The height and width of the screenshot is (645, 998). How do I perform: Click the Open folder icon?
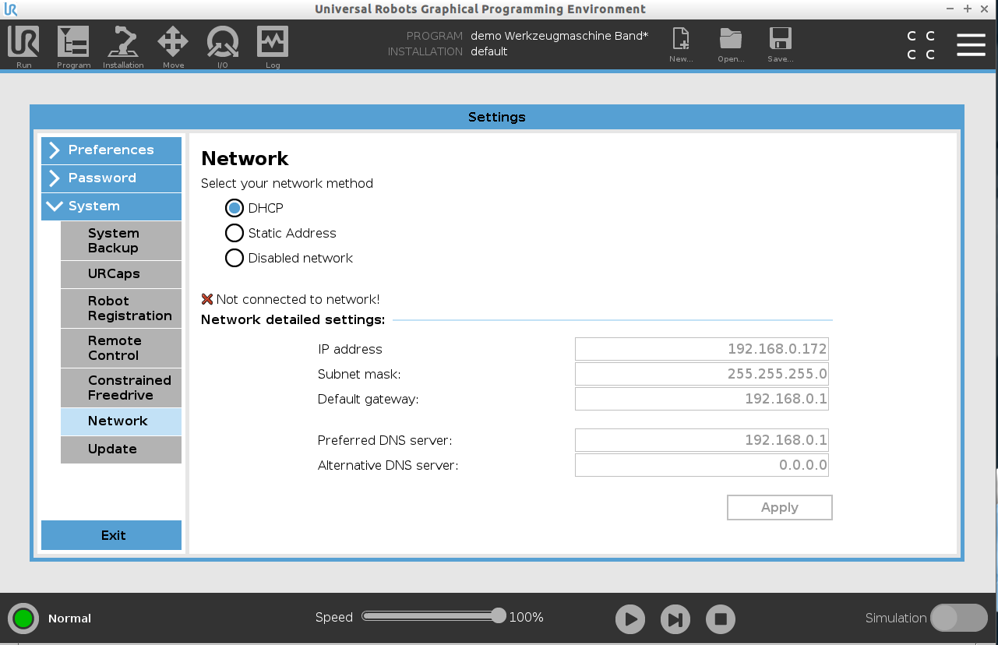(x=731, y=41)
